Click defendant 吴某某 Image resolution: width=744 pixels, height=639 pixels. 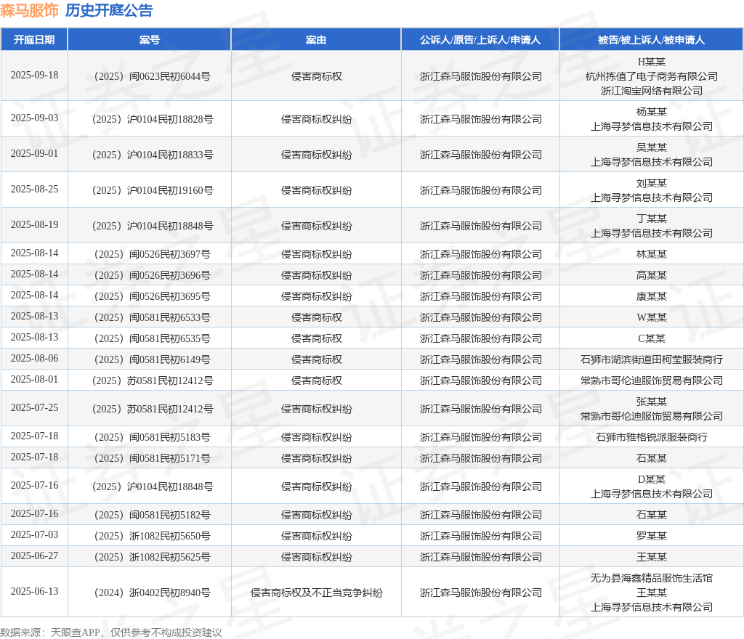(652, 147)
